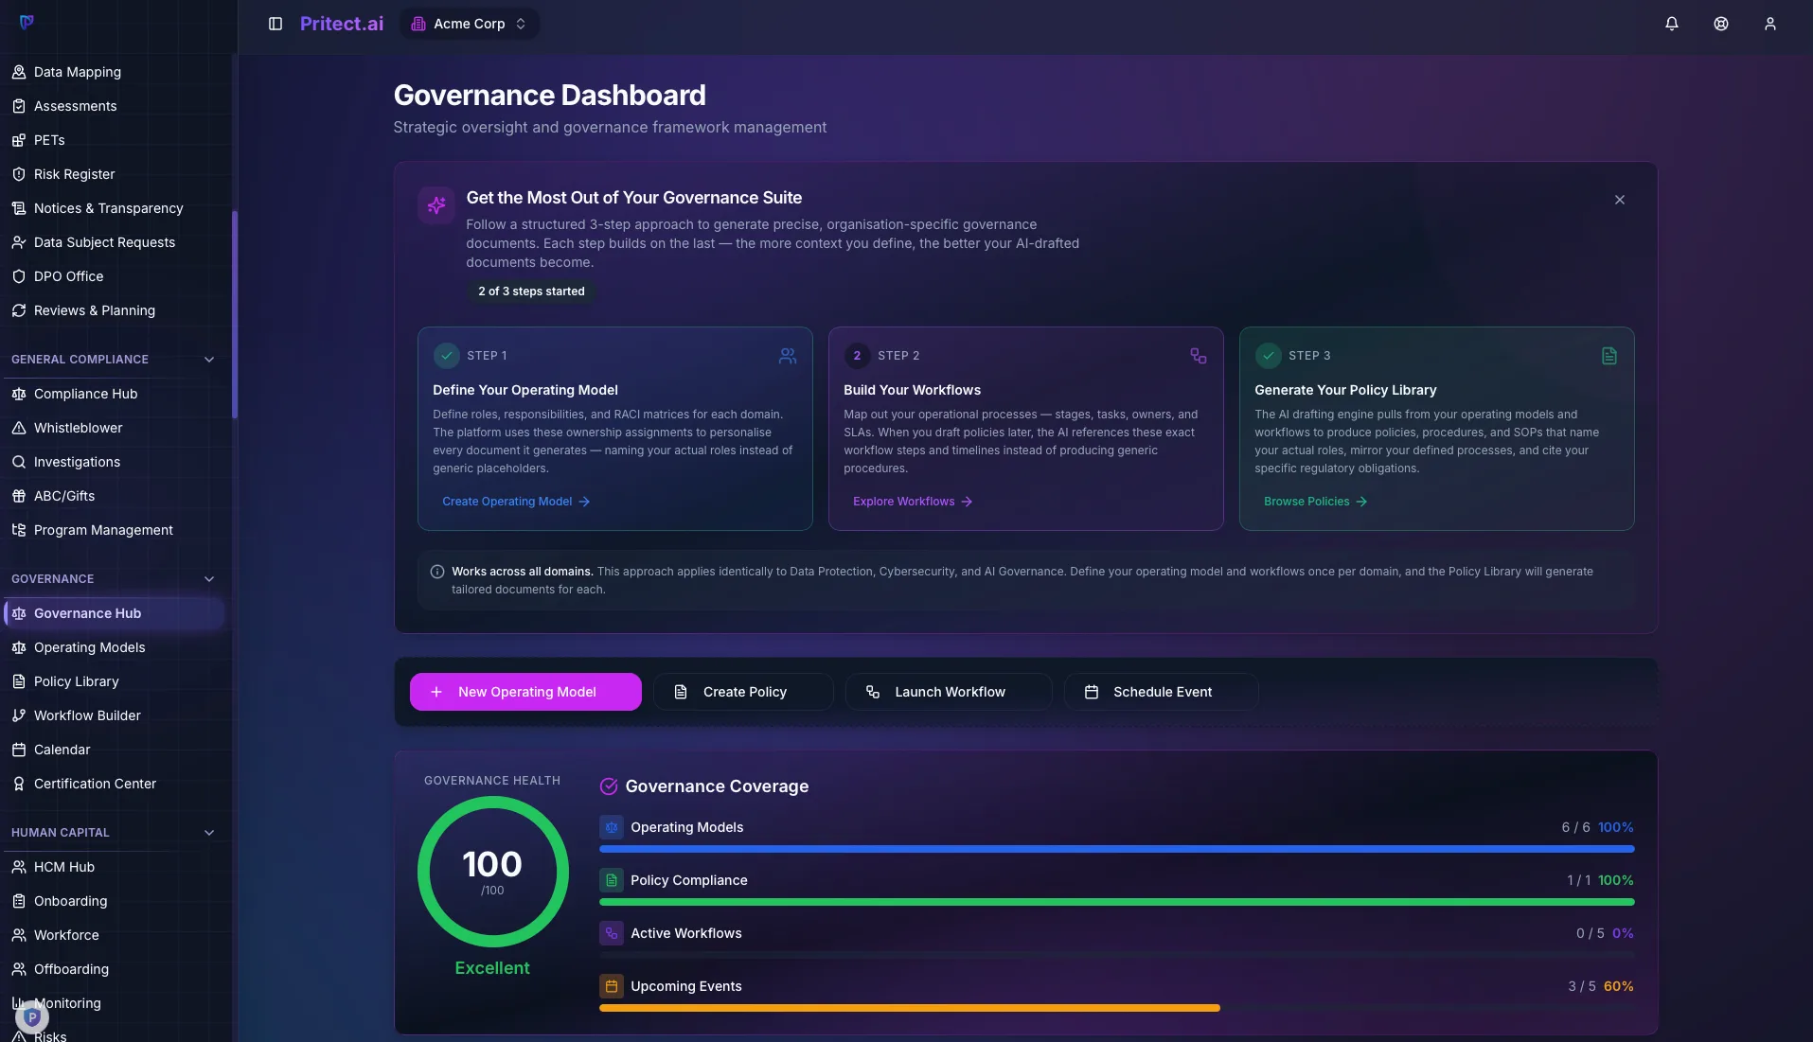Follow the Create Operating Model link
This screenshot has width=1813, height=1042.
click(x=516, y=502)
